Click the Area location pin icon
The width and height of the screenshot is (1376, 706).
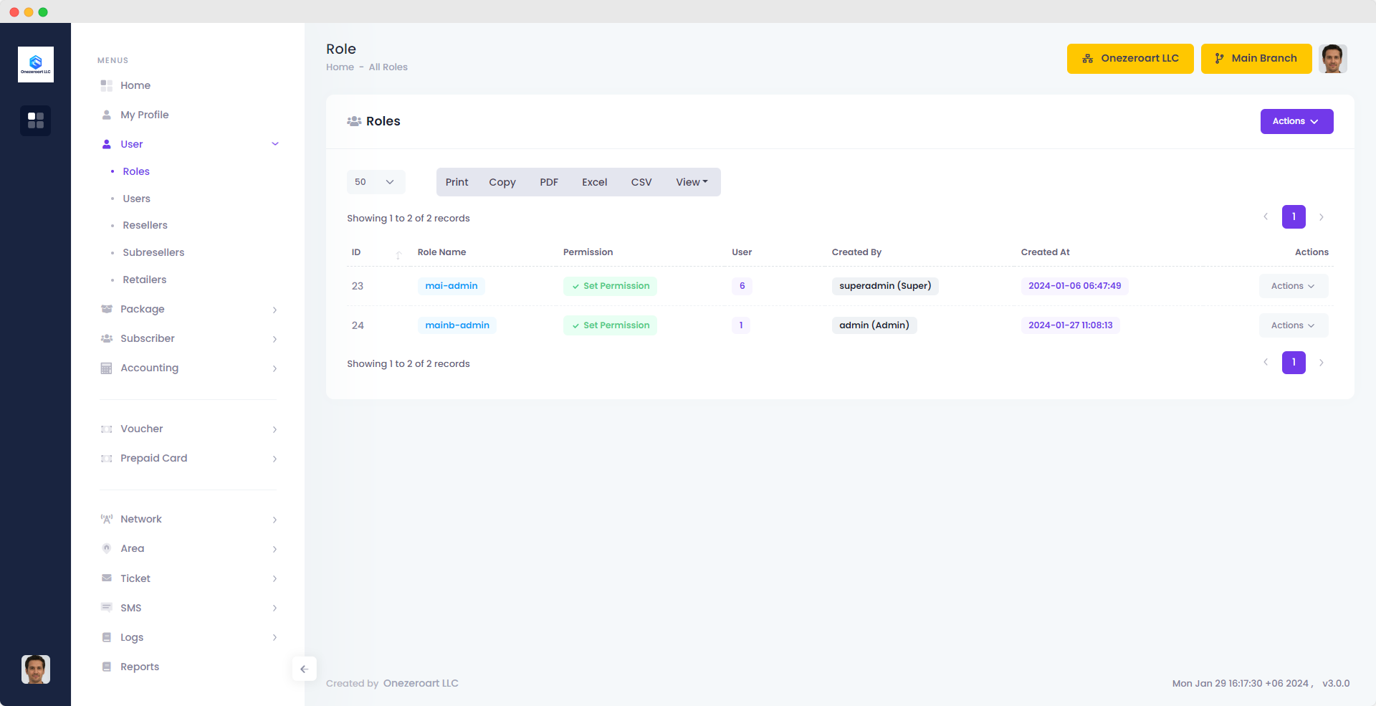tap(107, 548)
